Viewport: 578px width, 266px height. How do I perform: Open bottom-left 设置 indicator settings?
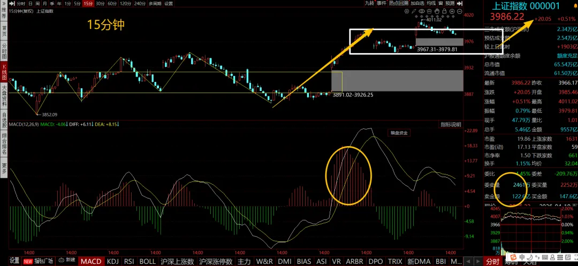tap(14, 261)
